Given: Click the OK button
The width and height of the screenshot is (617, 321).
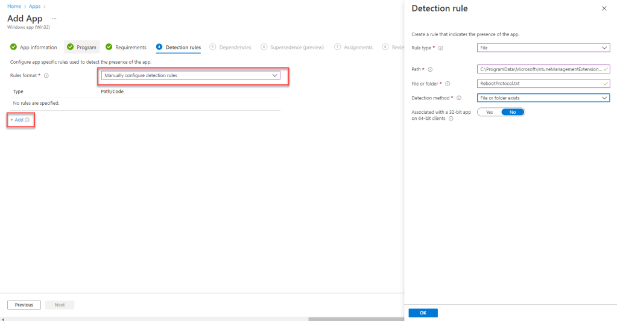Looking at the screenshot, I should [423, 313].
